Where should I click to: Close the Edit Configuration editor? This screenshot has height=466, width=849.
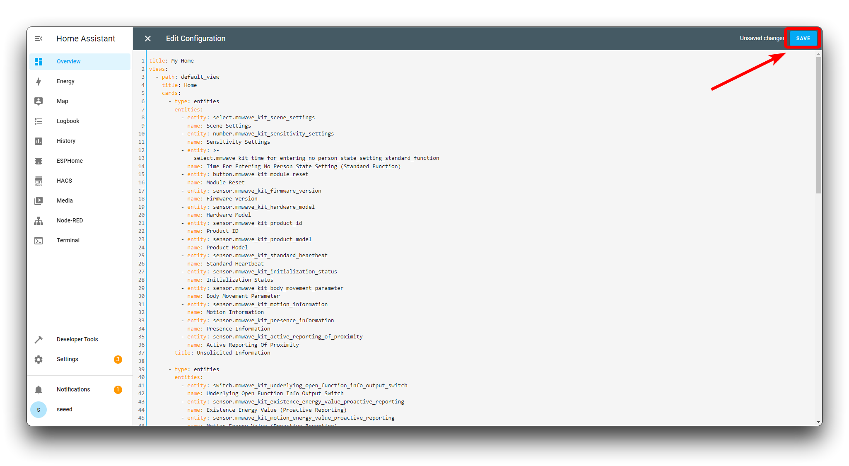[148, 39]
